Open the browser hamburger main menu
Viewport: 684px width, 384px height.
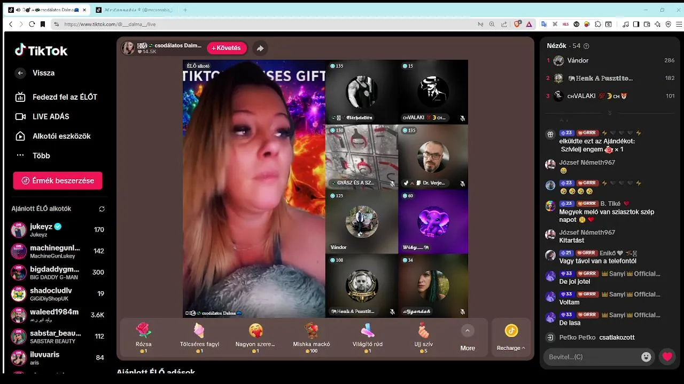[679, 24]
